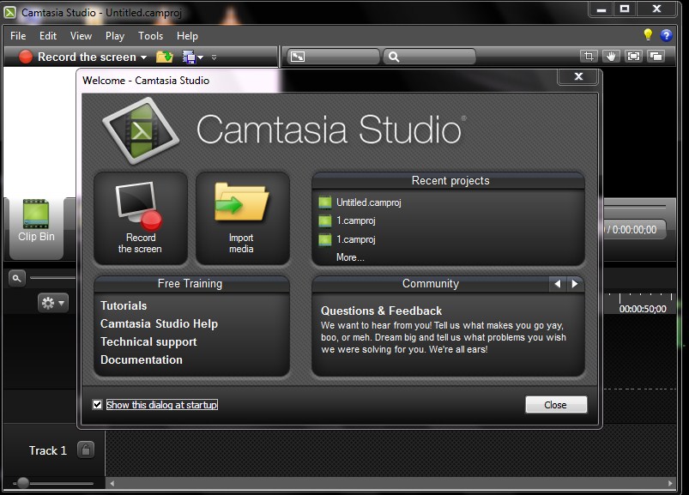Open the preview zoom magnifier dropdown
689x495 pixels.
(429, 57)
